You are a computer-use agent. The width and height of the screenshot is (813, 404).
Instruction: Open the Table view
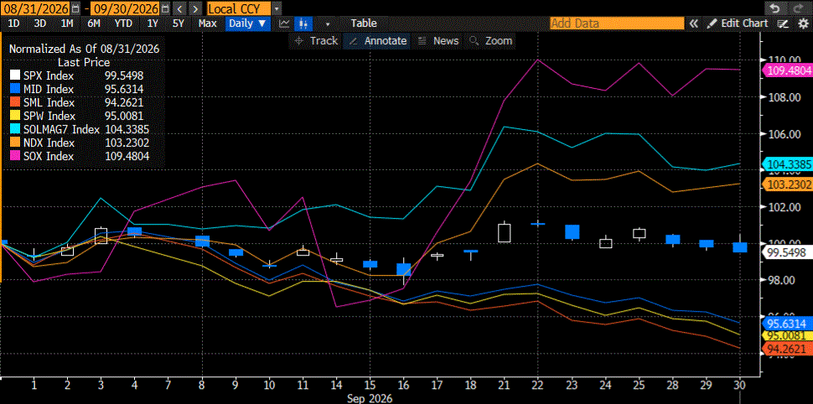click(364, 23)
